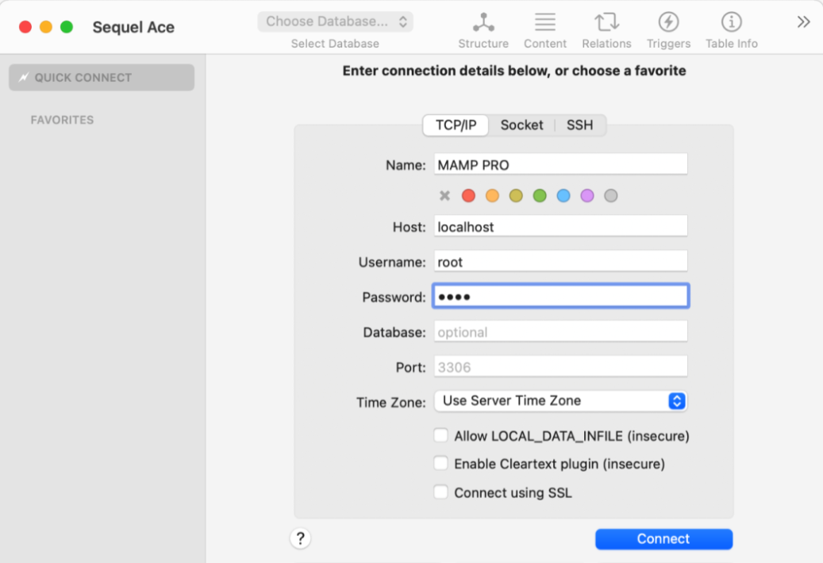The height and width of the screenshot is (563, 823).
Task: Pick the green color label
Action: click(x=540, y=196)
